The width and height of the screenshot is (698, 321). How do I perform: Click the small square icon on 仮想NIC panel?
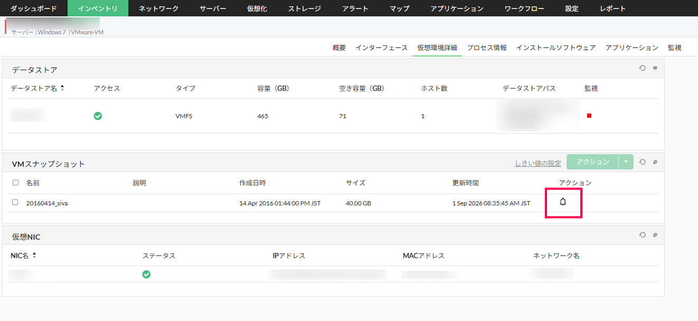pos(655,235)
